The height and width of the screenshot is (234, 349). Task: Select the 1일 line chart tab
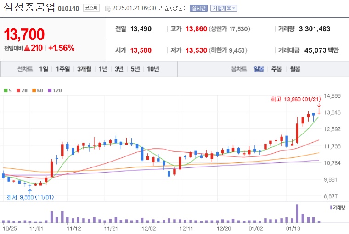click(44, 69)
